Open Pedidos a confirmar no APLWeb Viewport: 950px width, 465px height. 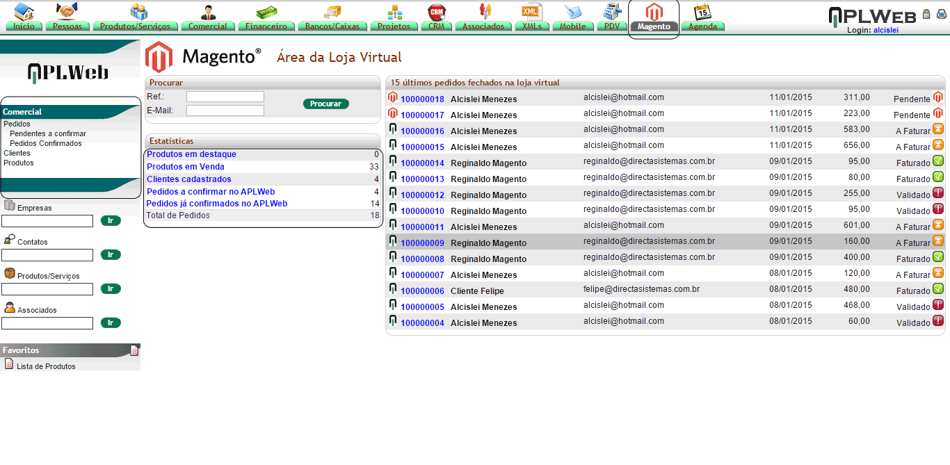pyautogui.click(x=211, y=192)
